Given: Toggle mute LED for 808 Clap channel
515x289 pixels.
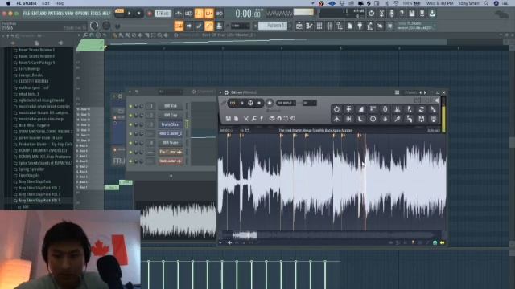Looking at the screenshot, I should [x=130, y=116].
